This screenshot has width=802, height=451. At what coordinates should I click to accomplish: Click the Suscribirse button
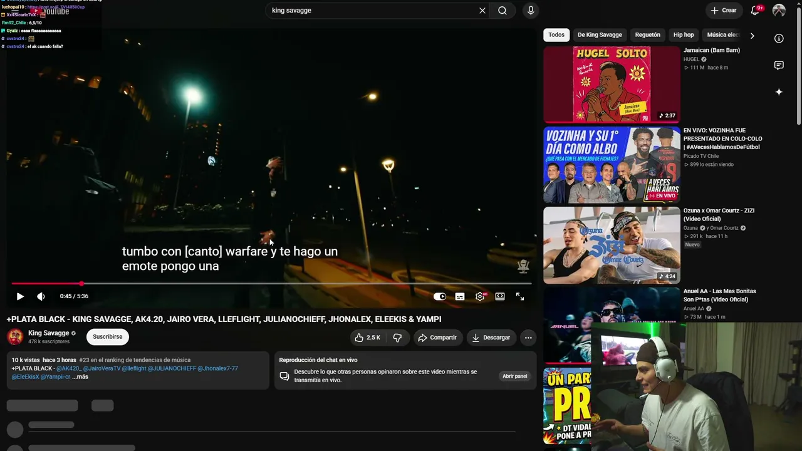tap(108, 337)
